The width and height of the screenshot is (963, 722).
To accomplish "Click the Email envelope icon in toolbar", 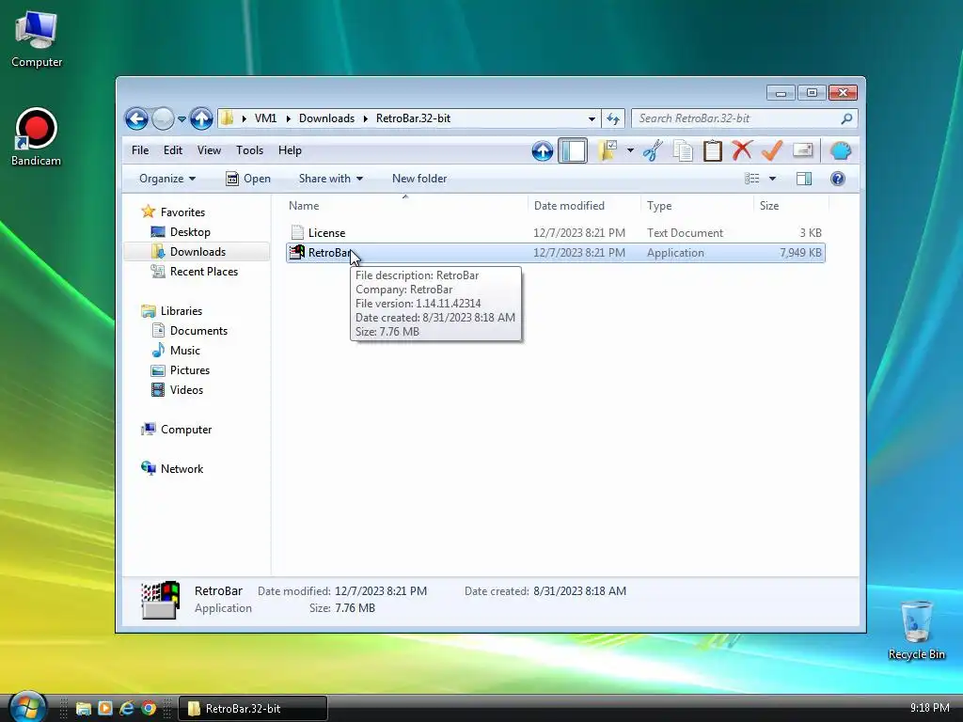I will (x=803, y=150).
